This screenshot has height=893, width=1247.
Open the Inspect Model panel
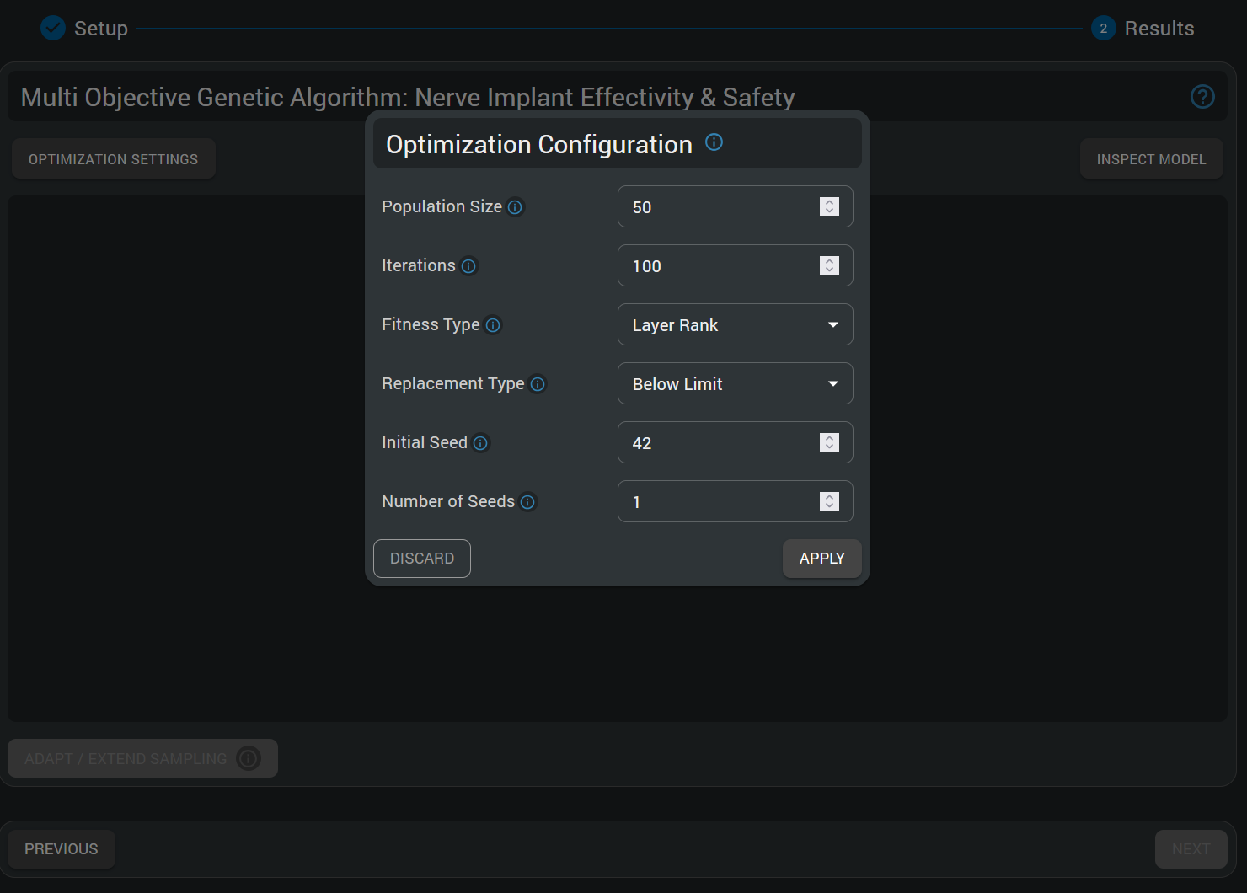point(1151,158)
